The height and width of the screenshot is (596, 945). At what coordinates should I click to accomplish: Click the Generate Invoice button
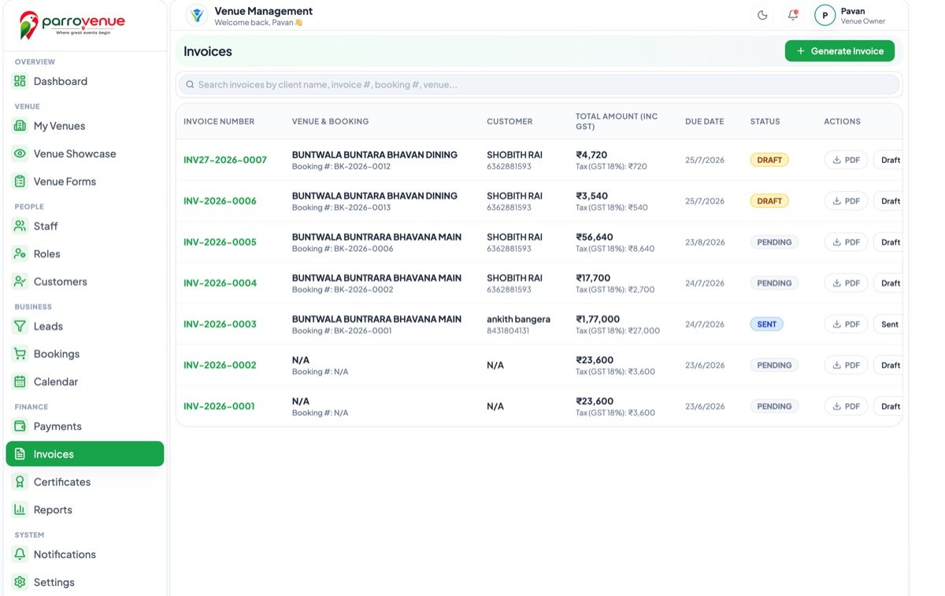tap(839, 51)
